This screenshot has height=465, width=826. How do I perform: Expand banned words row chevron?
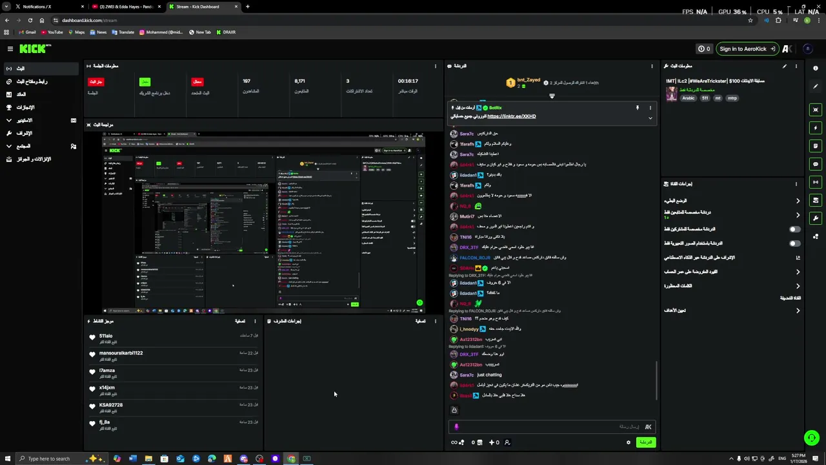798,286
